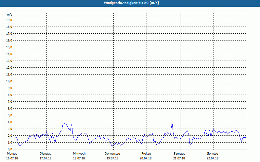
Task: Select the 13,0 y-axis label
Action: (x=9, y=61)
